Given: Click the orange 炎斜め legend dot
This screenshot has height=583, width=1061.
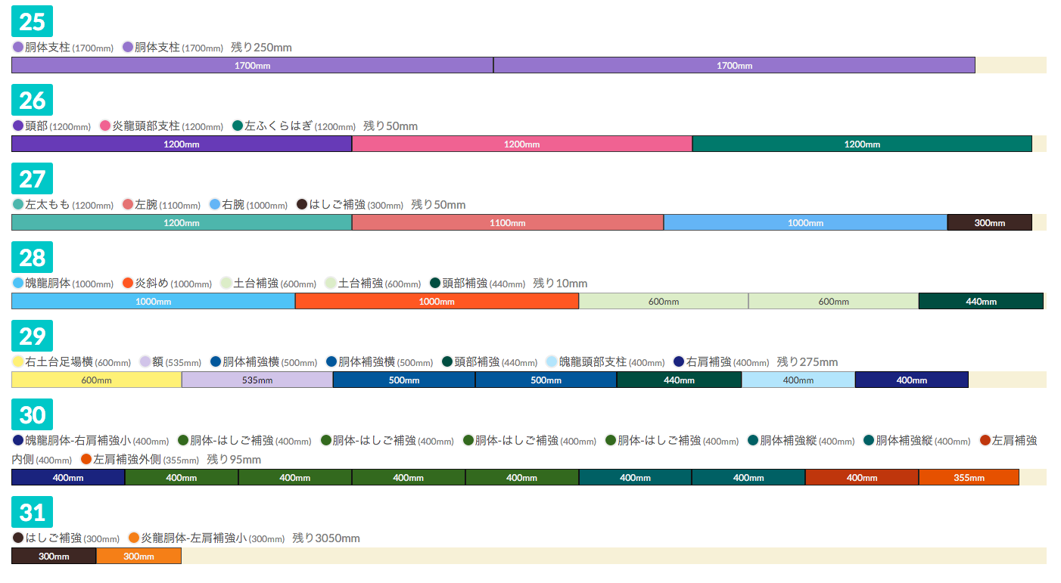Looking at the screenshot, I should [128, 283].
